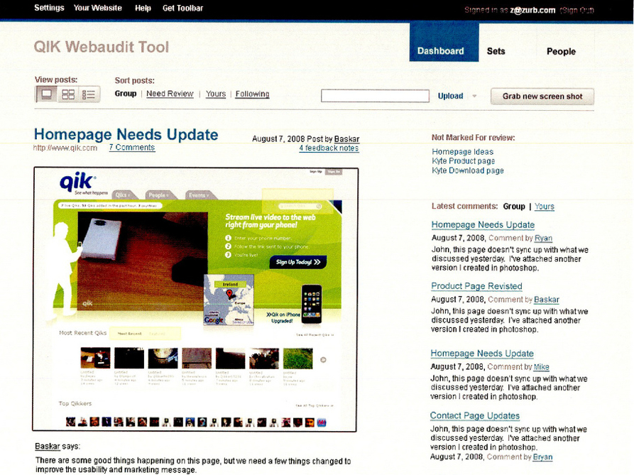Sort posts by Yours
The height and width of the screenshot is (475, 634).
pyautogui.click(x=216, y=94)
